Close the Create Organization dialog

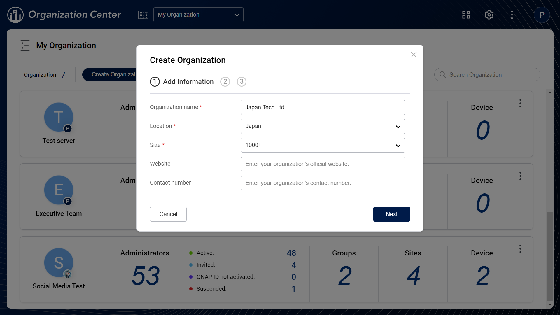[x=414, y=55]
